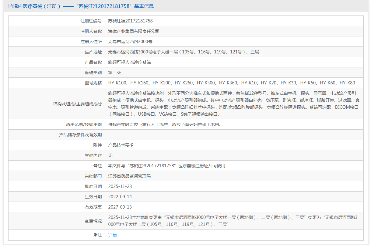Click the attachment entry 产品技术要求
The width and height of the screenshot is (371, 245).
tap(121, 145)
